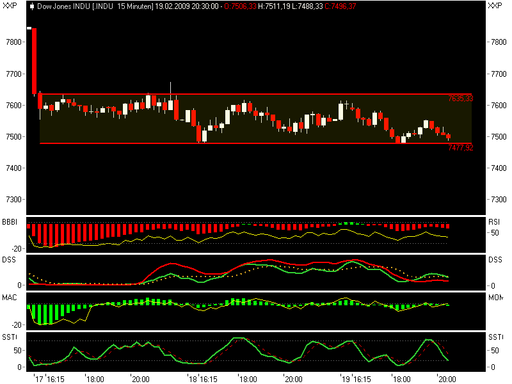Viewport: 512px width, 384px height.
Task: Click the XXP label at top left
Action: point(10,6)
